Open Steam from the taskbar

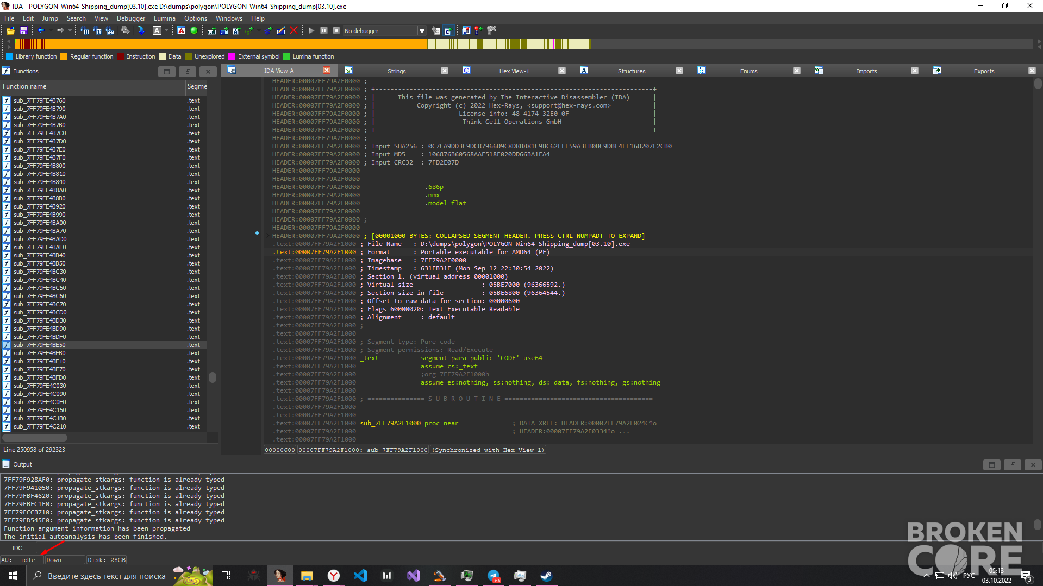[546, 576]
